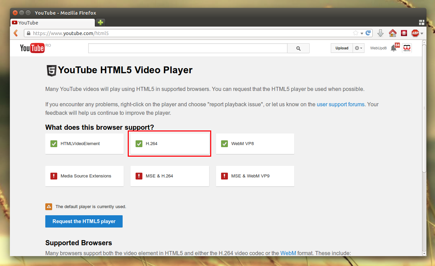The height and width of the screenshot is (266, 435).
Task: Click the YouTube logo
Action: tap(32, 48)
